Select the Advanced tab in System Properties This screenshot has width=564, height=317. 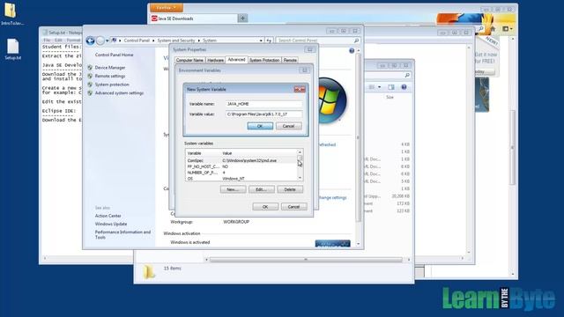236,60
